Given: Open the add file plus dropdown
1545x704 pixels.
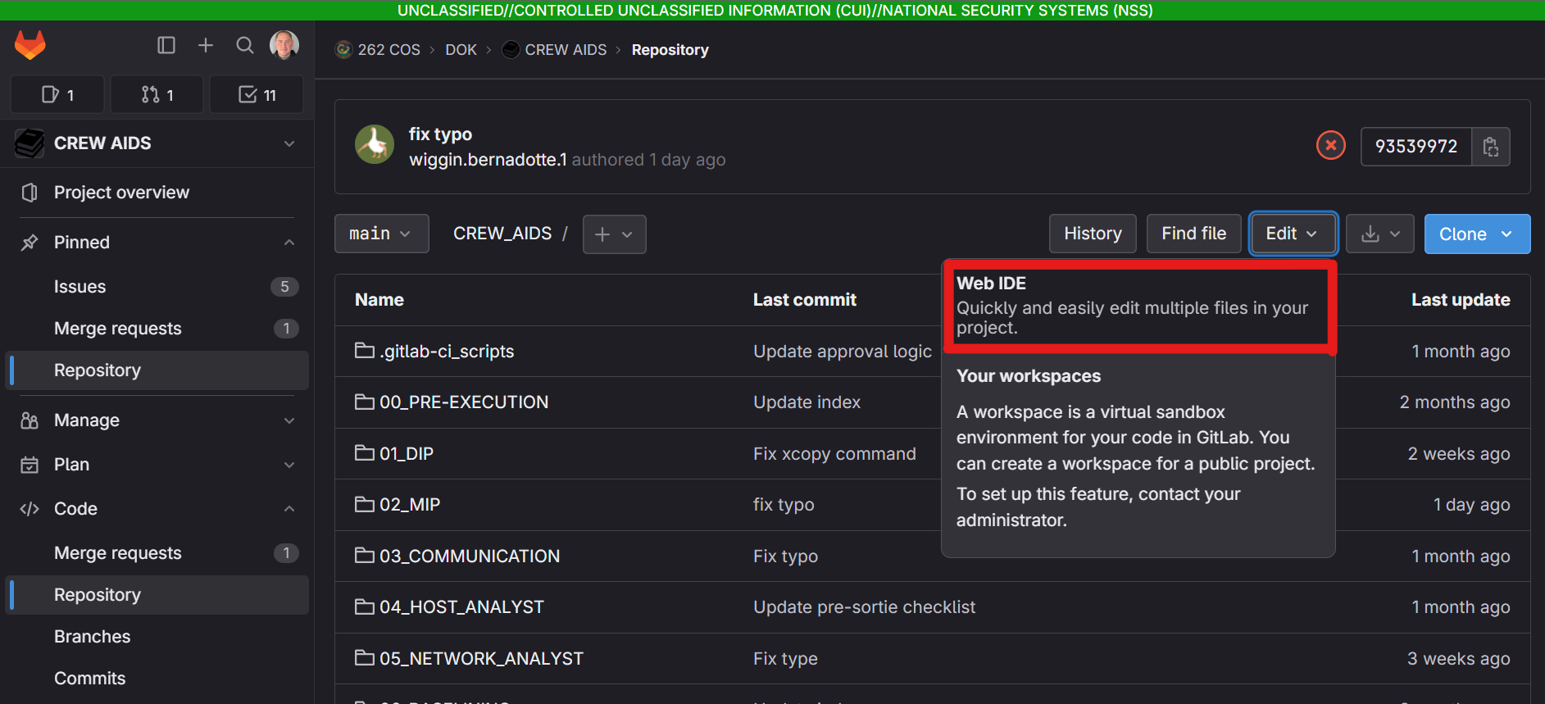Looking at the screenshot, I should (615, 234).
